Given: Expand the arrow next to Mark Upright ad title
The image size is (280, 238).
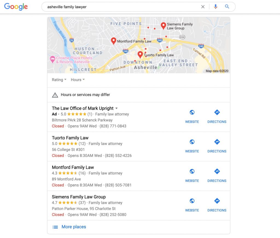Looking at the screenshot, I should coord(116,108).
